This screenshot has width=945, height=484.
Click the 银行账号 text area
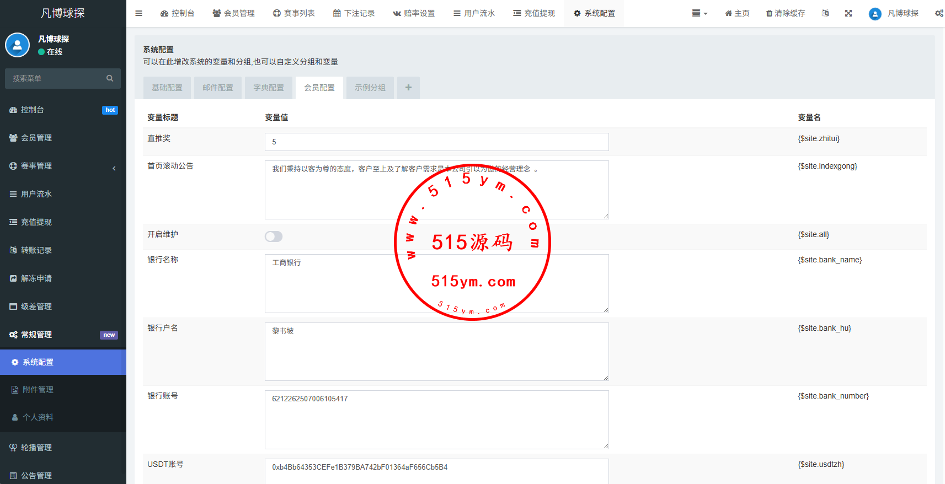pos(436,420)
